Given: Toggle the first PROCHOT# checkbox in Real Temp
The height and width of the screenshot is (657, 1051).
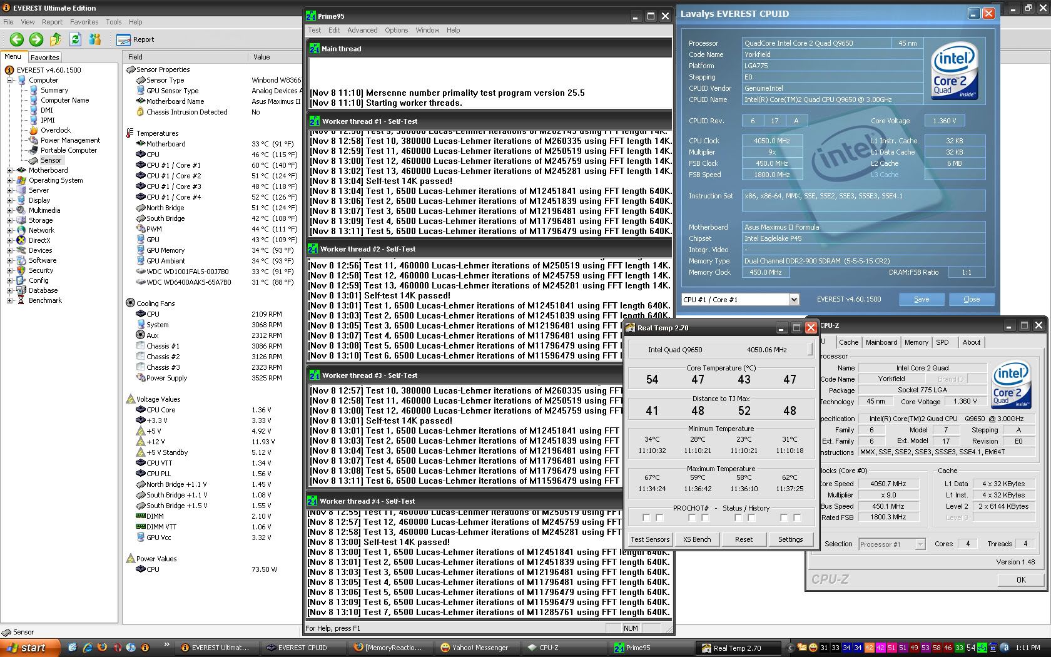Looking at the screenshot, I should [x=646, y=517].
